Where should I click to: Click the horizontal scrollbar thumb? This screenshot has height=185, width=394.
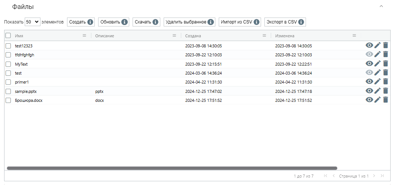pos(172,168)
